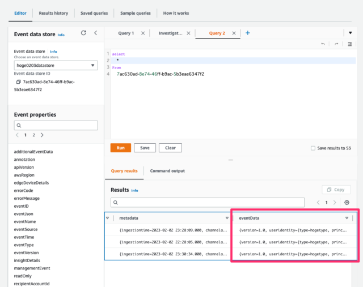The height and width of the screenshot is (287, 363).
Task: Format the SQL query
Action: [350, 44]
